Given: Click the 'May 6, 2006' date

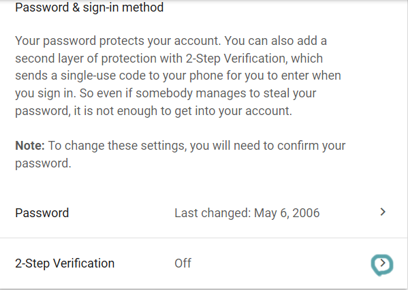Looking at the screenshot, I should [x=287, y=213].
